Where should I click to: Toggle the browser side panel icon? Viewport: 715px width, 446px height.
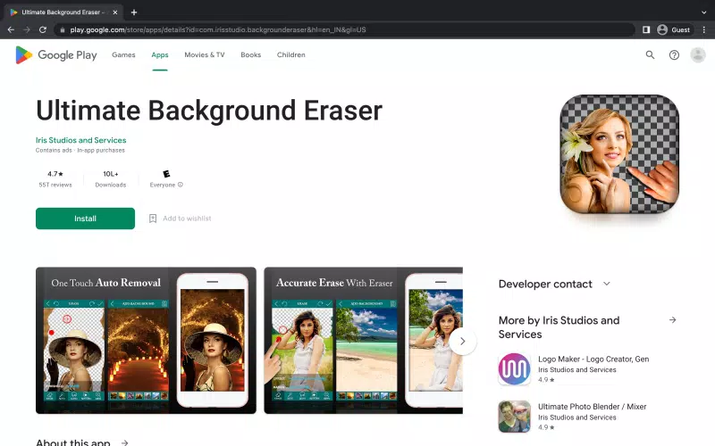646,29
